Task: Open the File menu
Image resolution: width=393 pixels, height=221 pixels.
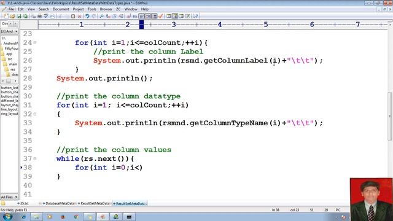Action: point(11,9)
